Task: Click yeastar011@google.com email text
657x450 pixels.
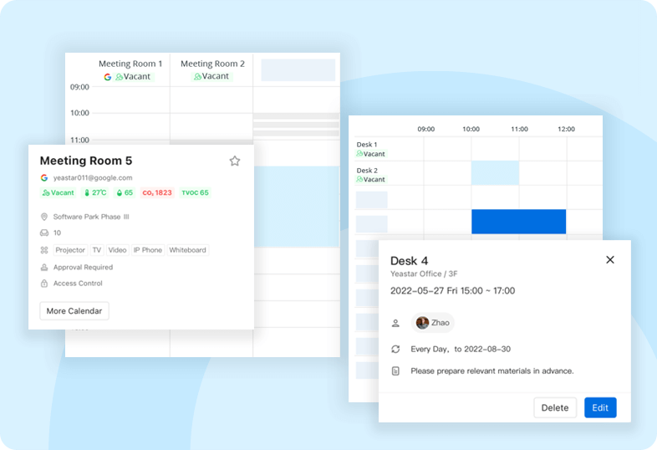Action: pos(93,178)
